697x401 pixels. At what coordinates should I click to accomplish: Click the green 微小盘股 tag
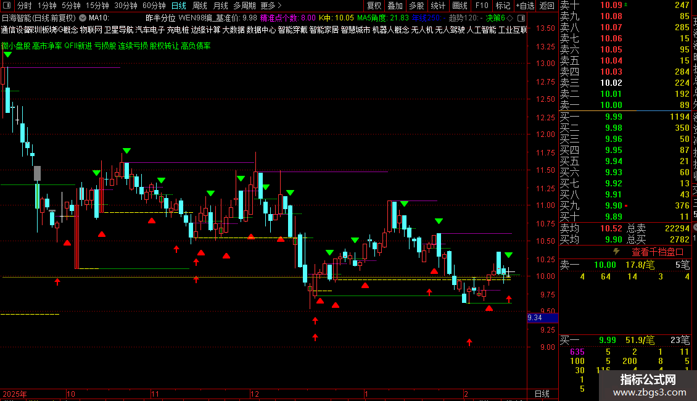click(15, 46)
